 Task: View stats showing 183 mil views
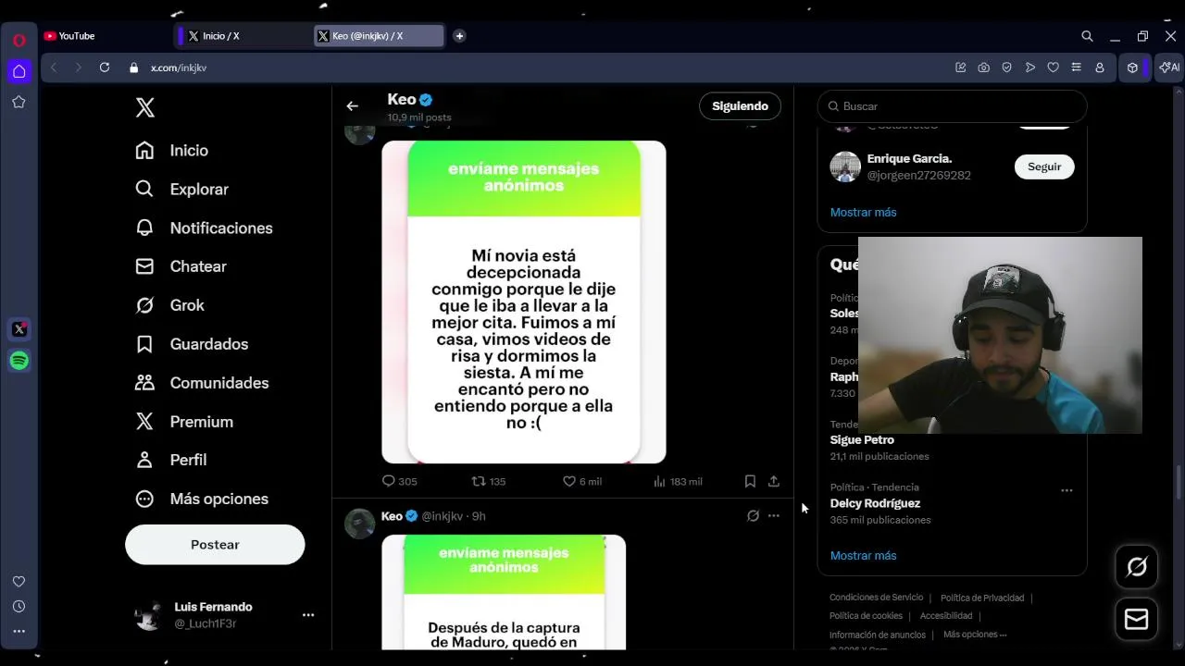pos(678,481)
